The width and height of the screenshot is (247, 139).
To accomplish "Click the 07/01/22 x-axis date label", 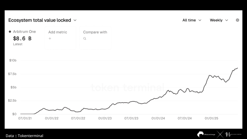I will (78, 118).
